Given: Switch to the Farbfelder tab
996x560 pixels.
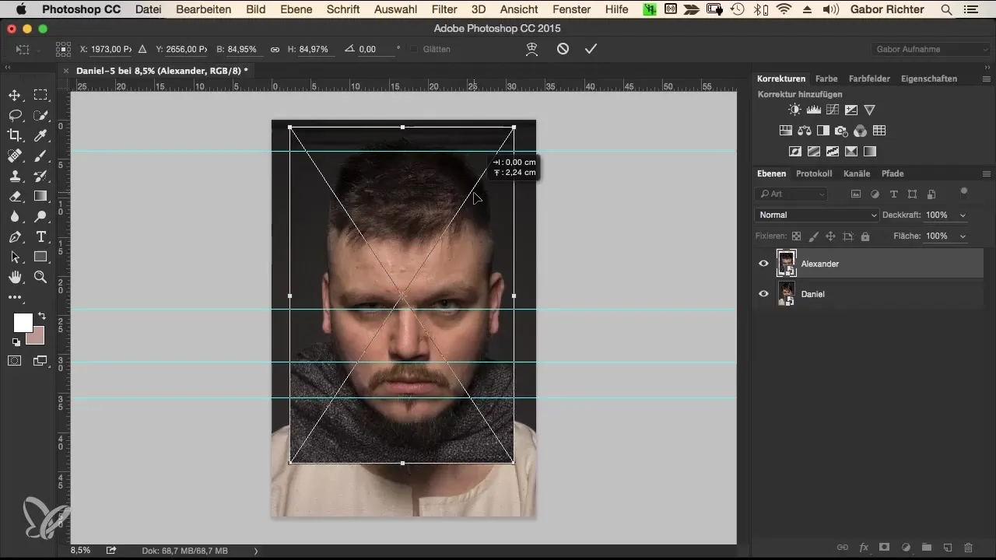Looking at the screenshot, I should (870, 79).
